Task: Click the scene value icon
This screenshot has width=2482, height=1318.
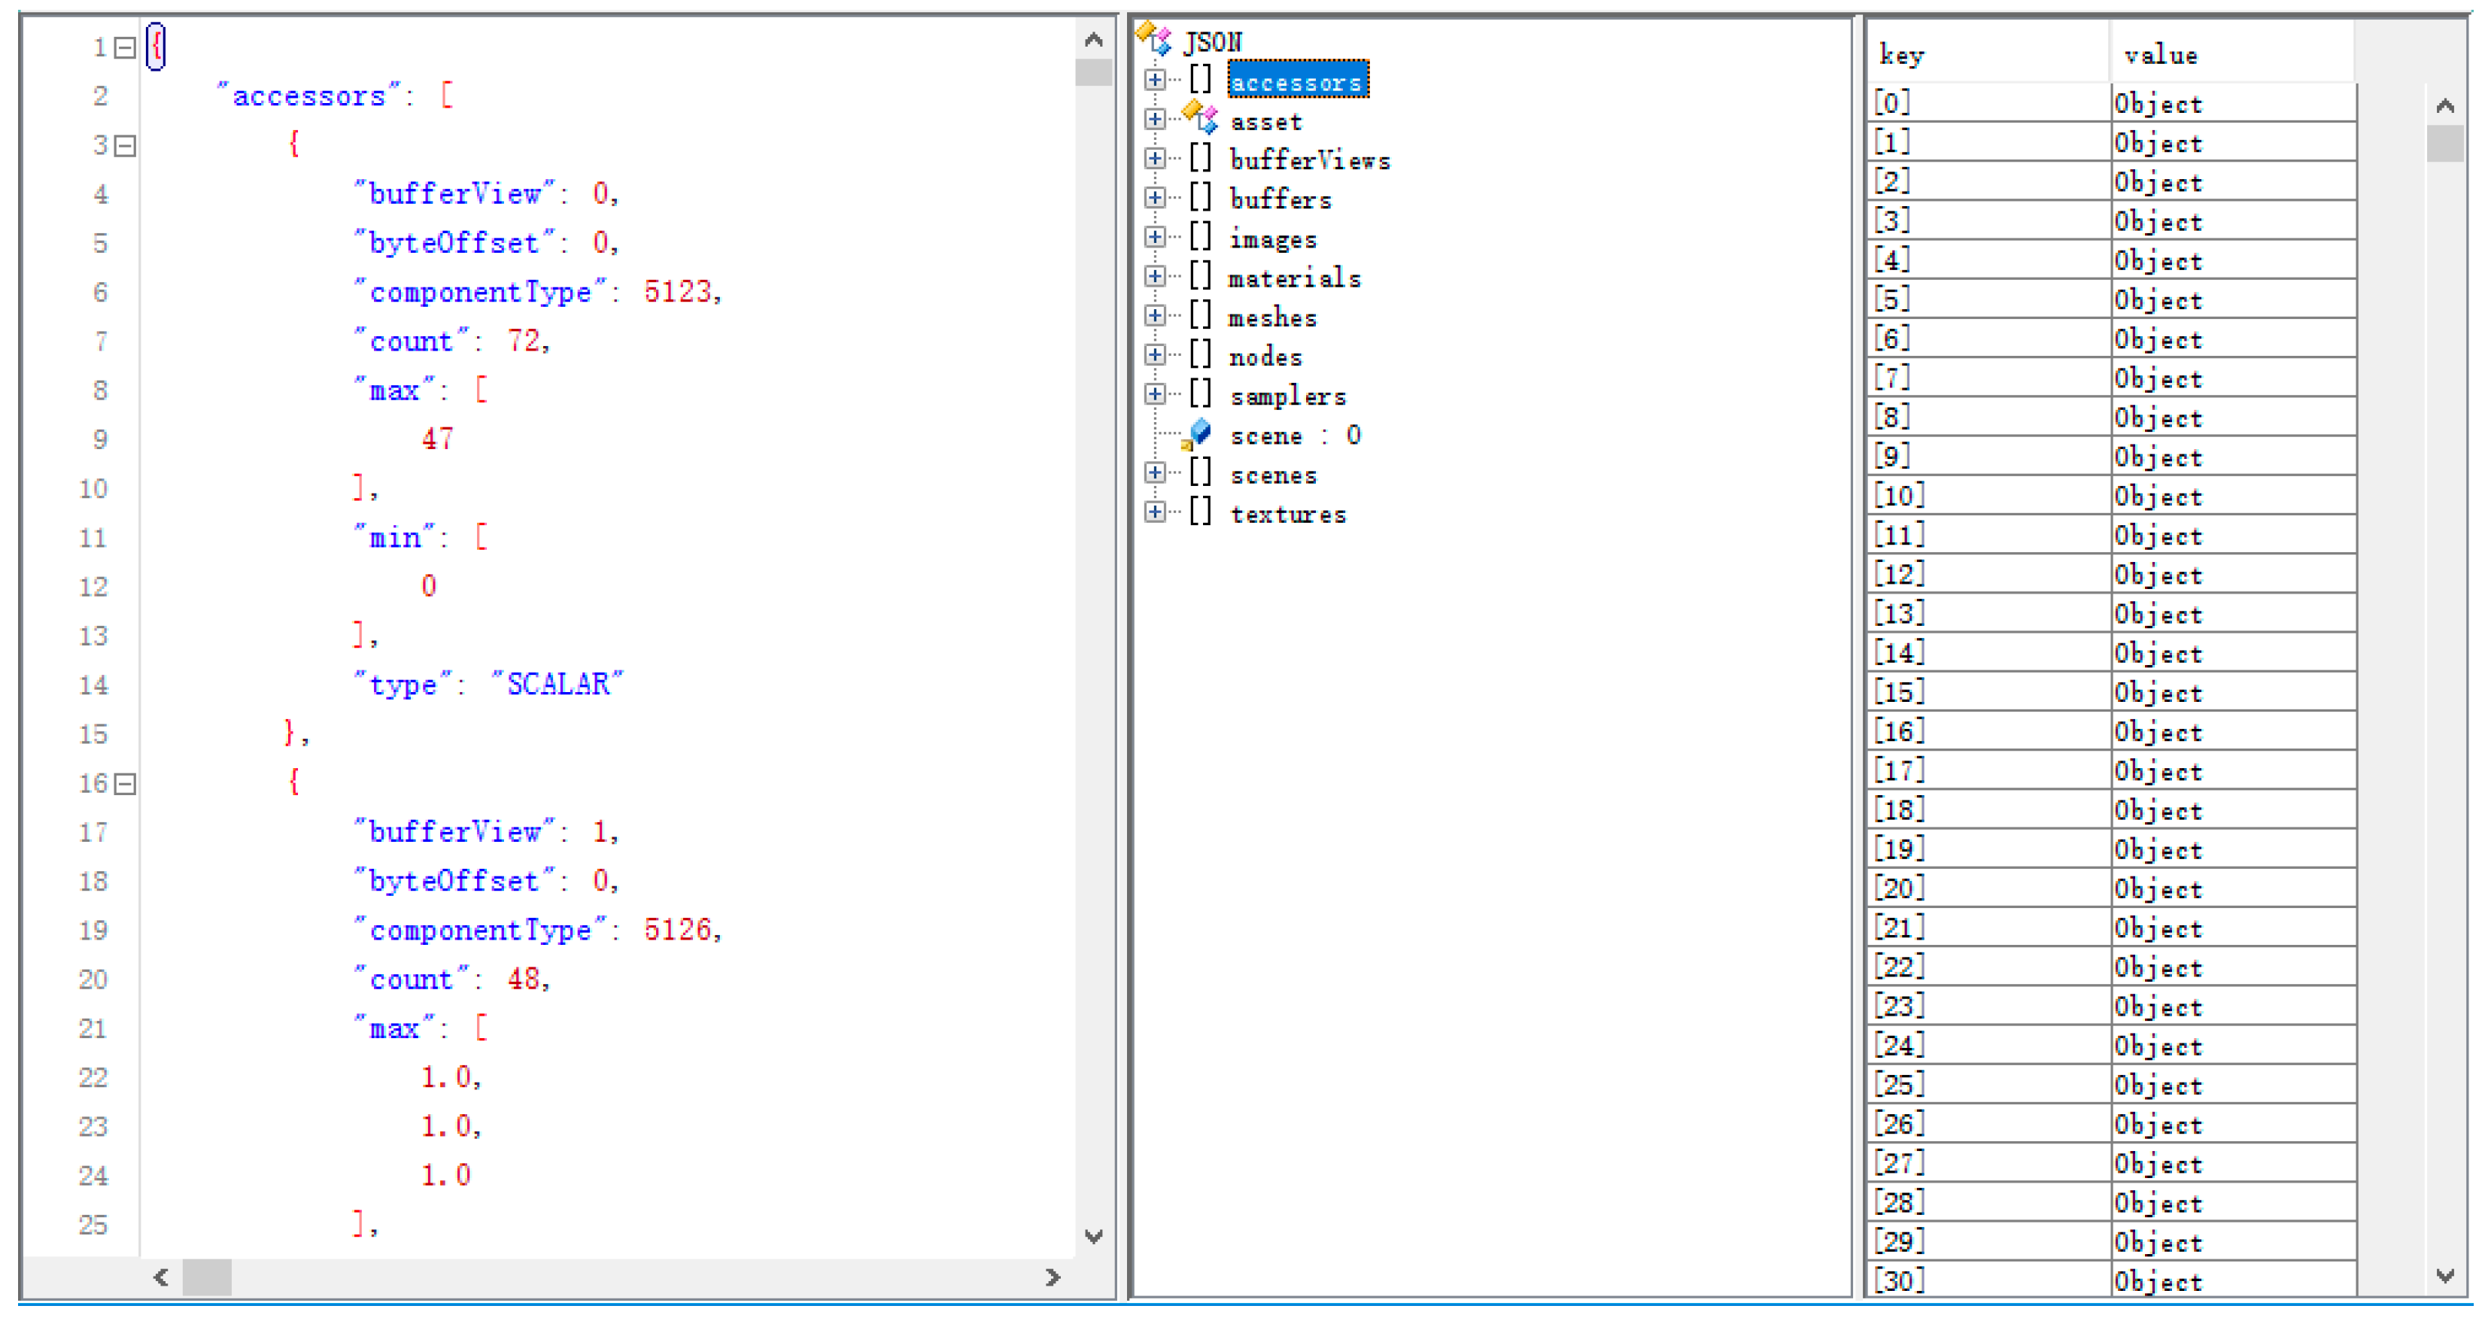Action: [x=1197, y=433]
